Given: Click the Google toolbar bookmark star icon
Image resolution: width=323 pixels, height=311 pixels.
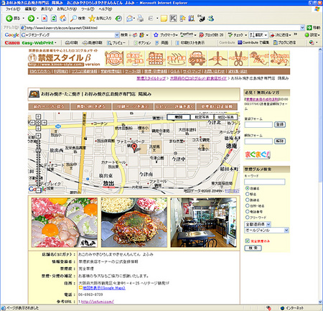Looking at the screenshot, I should point(156,35).
